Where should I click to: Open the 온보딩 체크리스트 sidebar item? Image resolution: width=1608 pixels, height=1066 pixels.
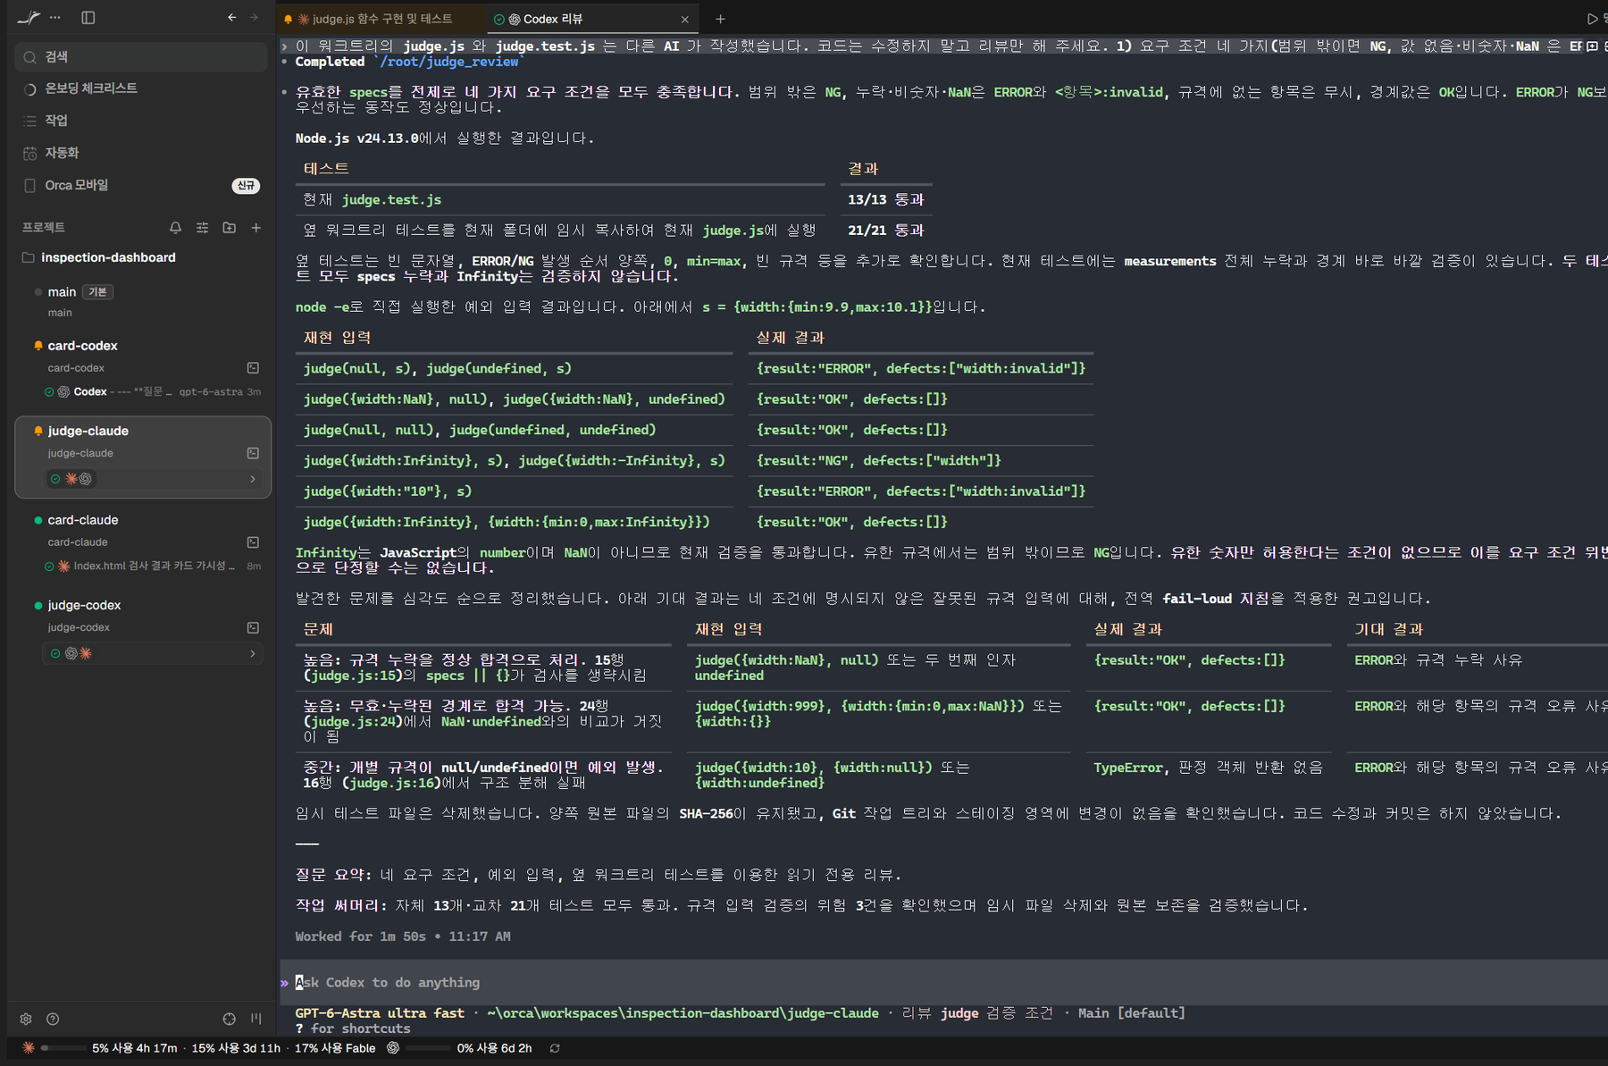pyautogui.click(x=141, y=88)
